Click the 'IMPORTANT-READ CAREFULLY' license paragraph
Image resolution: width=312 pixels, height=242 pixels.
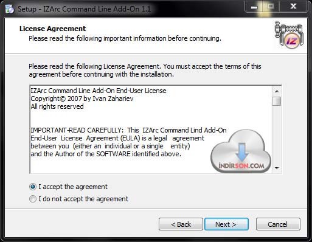coord(128,142)
